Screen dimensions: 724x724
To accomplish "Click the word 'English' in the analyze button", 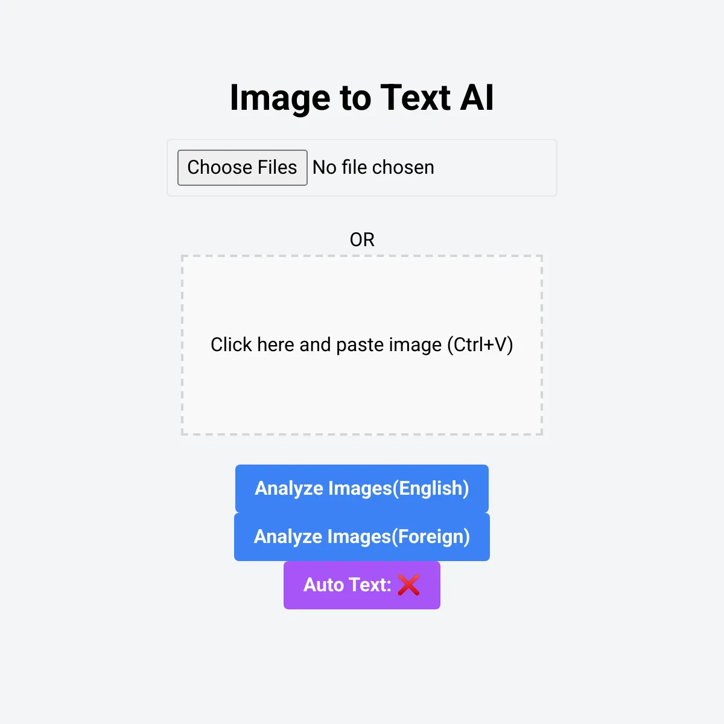I will coord(431,488).
